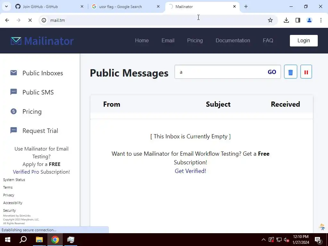Show hidden system tray icons
328x246 pixels.
point(263,240)
